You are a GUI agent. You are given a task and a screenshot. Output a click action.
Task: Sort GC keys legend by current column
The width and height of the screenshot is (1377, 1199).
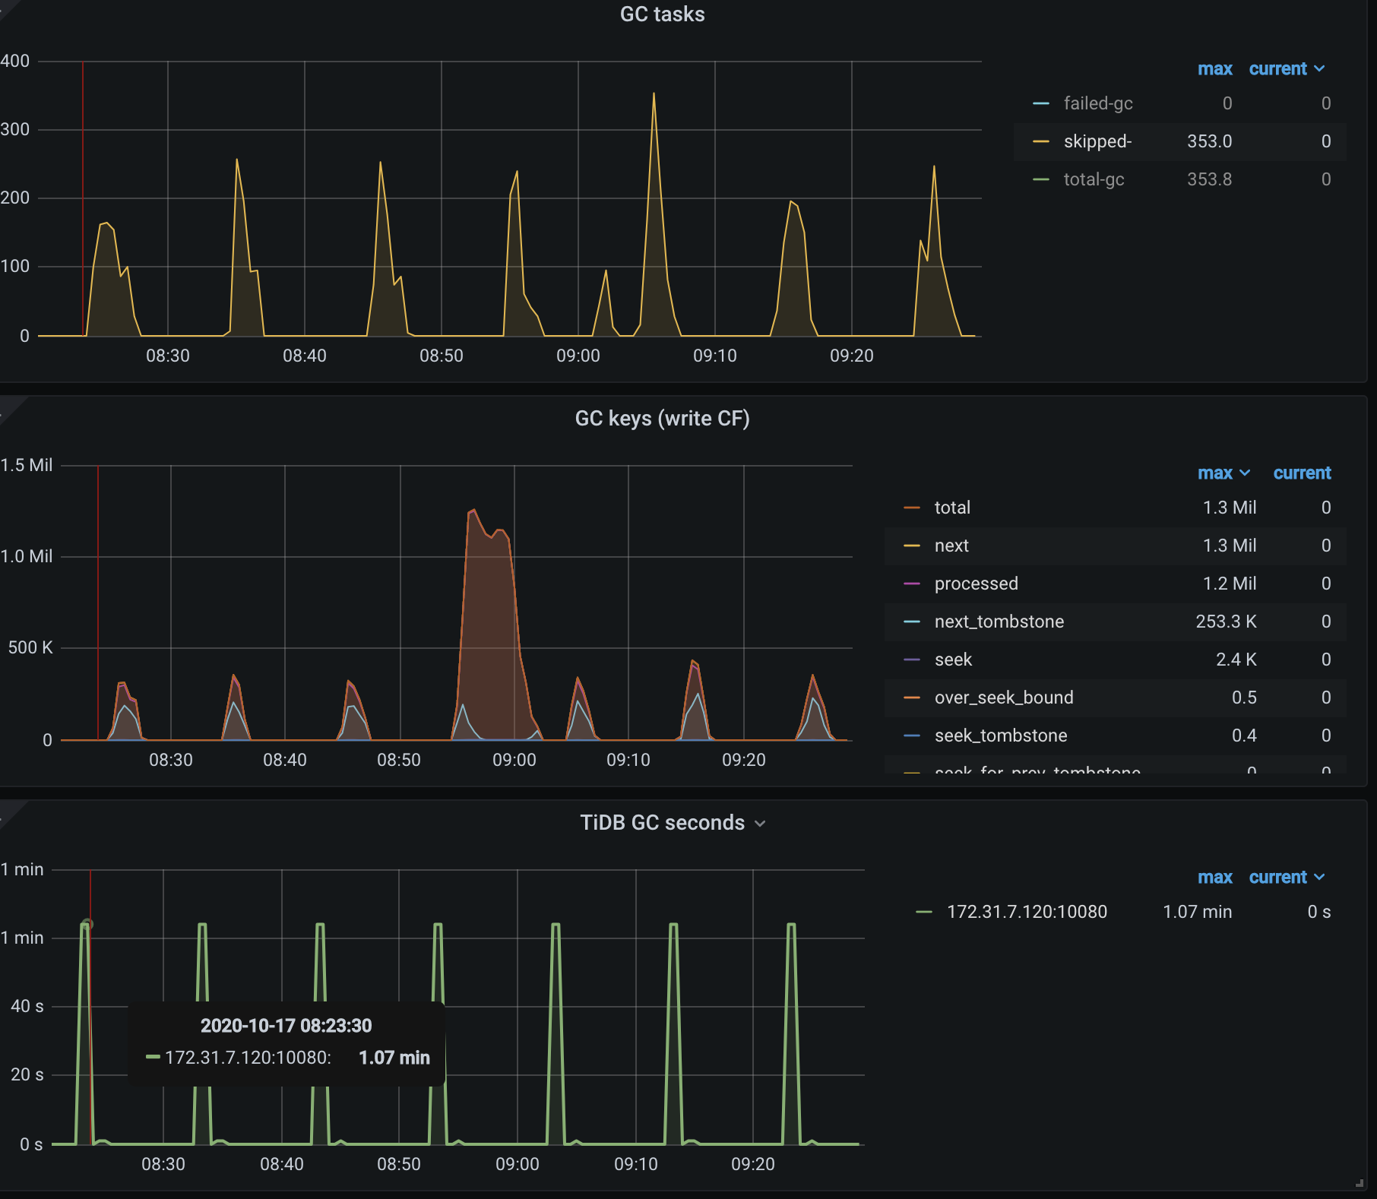click(1302, 473)
